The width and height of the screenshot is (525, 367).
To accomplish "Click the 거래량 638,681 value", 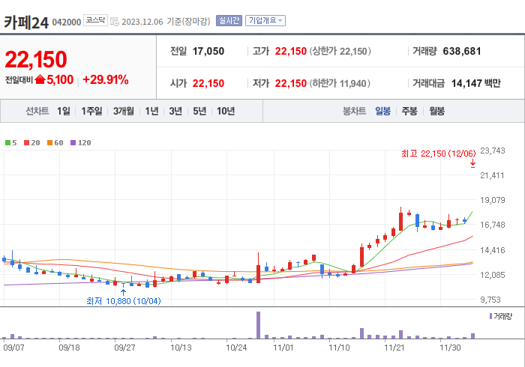I will coord(462,51).
